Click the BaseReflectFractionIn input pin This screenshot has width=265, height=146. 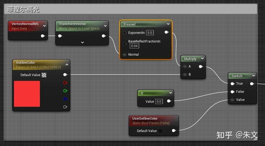click(x=125, y=44)
